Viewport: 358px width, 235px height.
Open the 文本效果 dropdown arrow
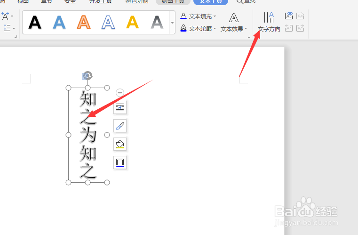click(x=246, y=29)
